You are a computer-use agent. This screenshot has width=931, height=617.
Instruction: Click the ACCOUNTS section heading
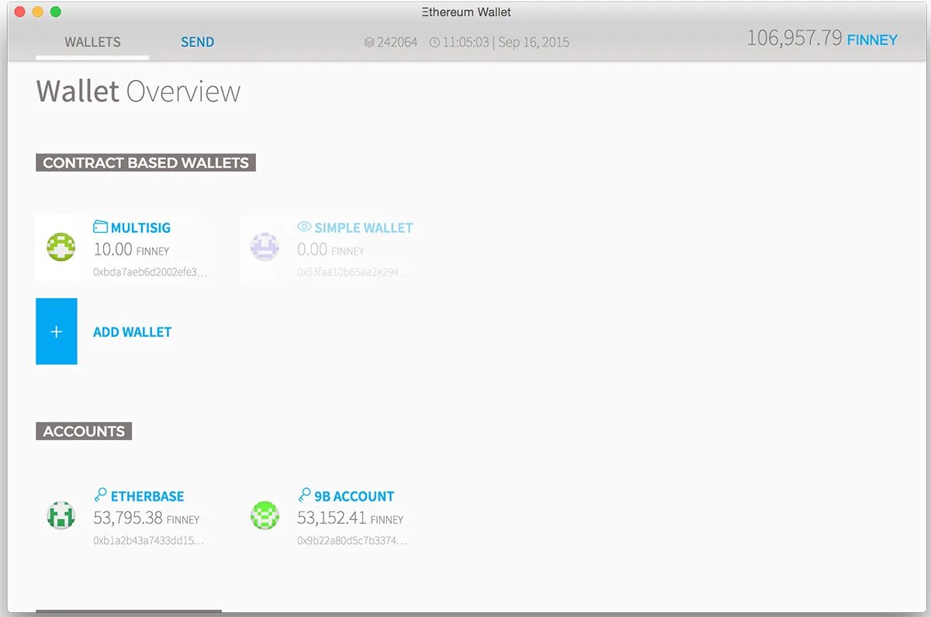click(84, 432)
